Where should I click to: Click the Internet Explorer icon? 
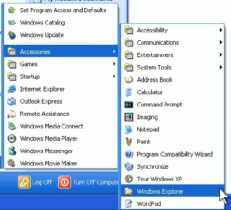(12, 89)
